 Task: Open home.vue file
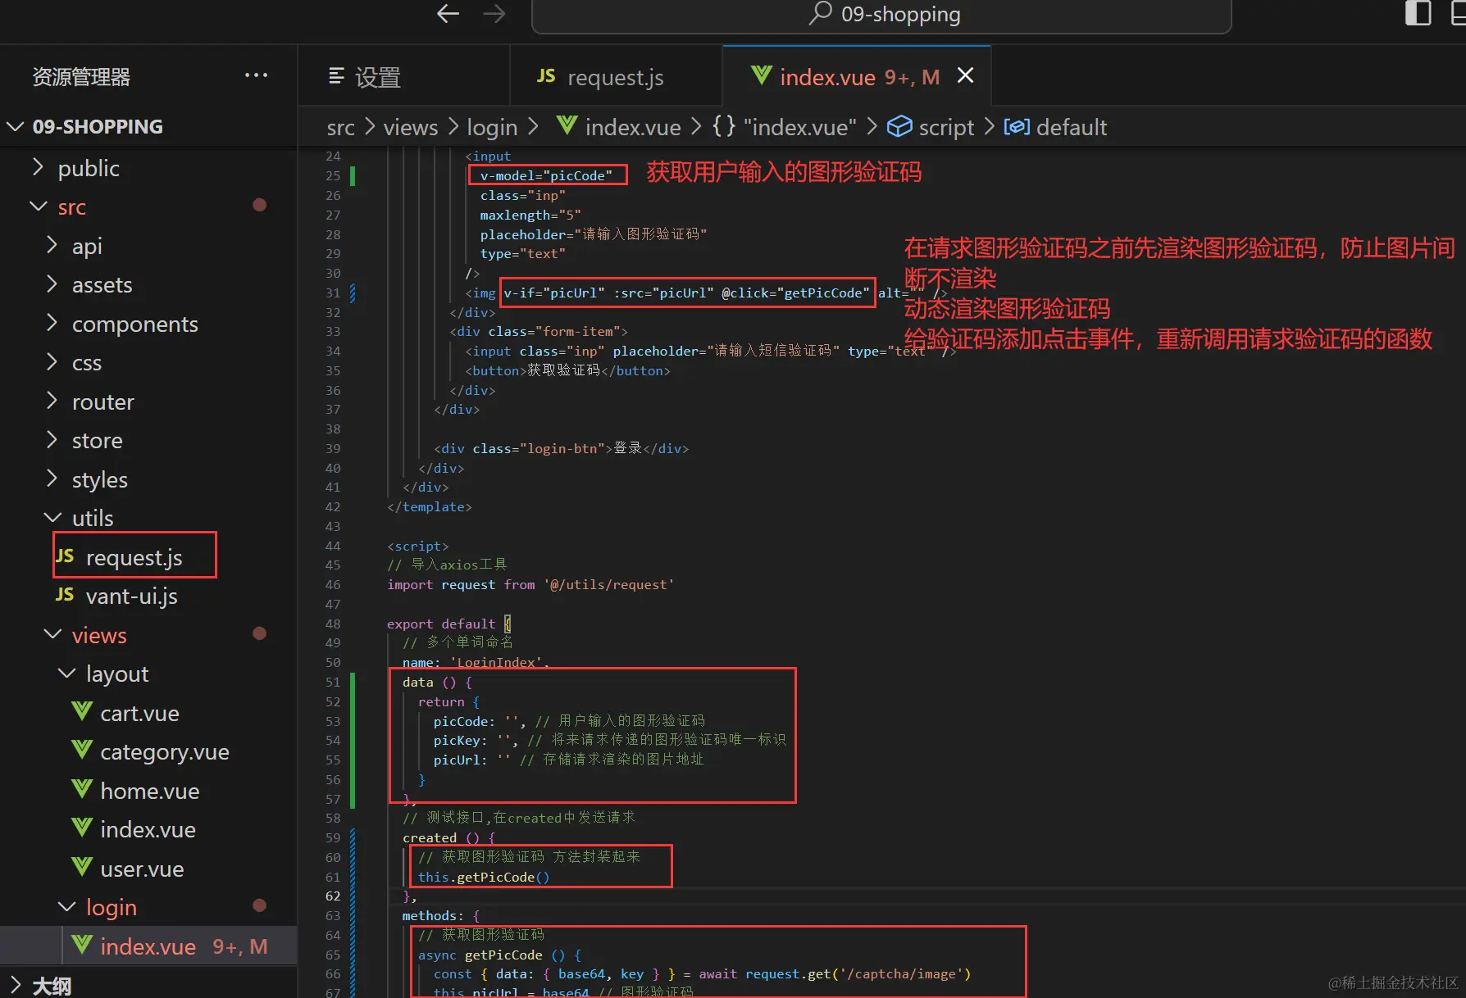point(148,791)
